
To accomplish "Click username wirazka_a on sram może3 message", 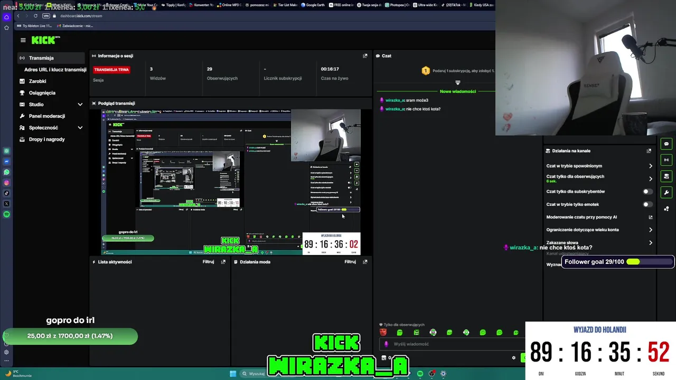I will click(x=395, y=100).
